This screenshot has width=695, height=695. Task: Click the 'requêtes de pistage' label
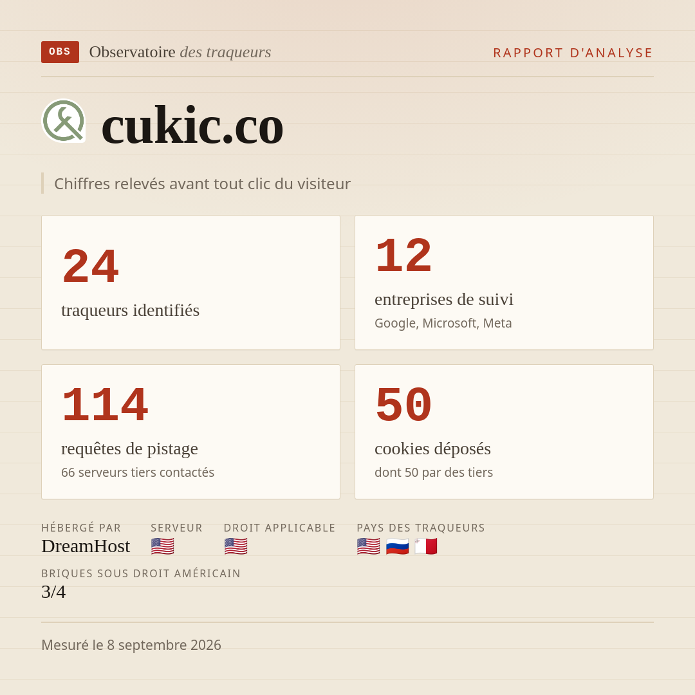(129, 449)
